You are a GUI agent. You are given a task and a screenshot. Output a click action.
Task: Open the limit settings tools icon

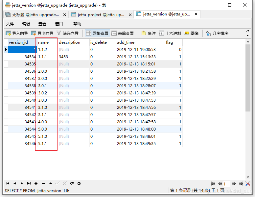(x=248, y=184)
